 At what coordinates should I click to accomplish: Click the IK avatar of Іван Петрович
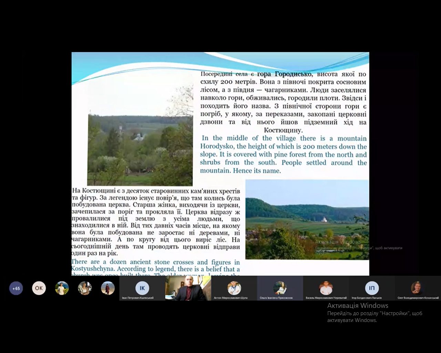(142, 288)
